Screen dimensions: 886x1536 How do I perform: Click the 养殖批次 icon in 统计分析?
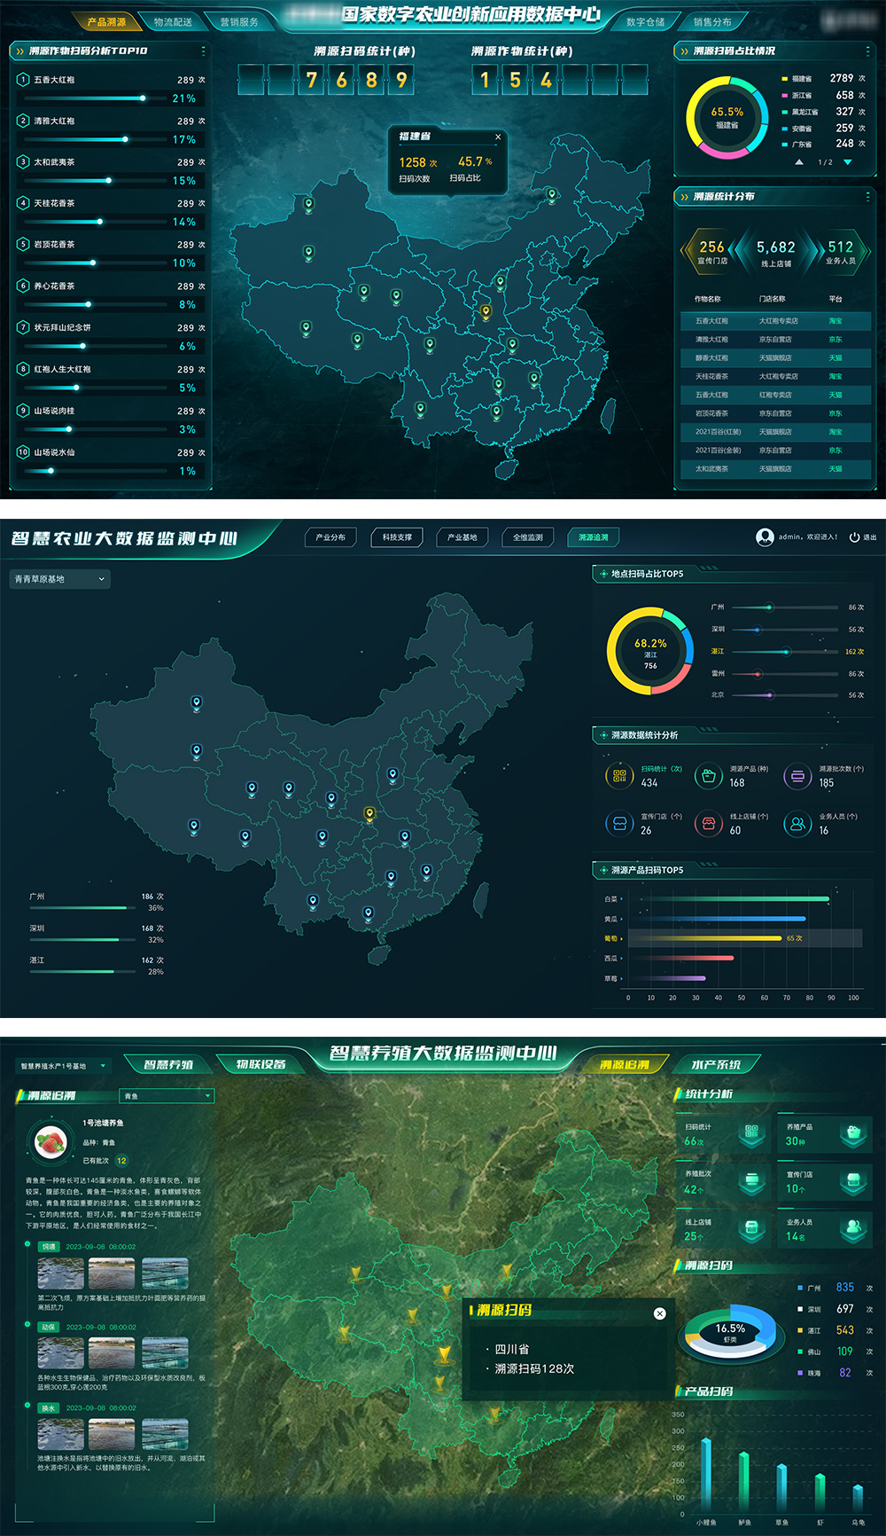(751, 1180)
